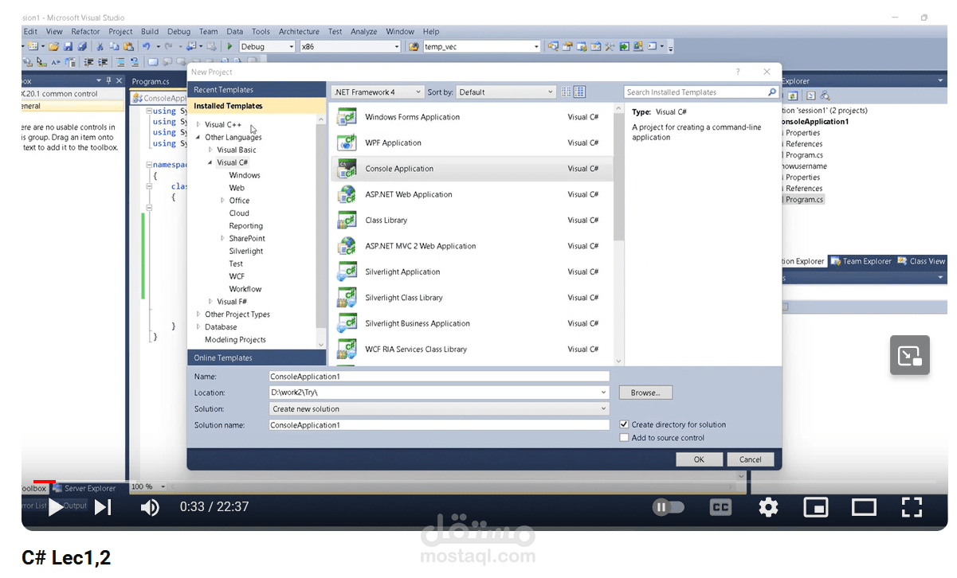Viewport: 957px width, 578px height.
Task: Click the Cut scissors toolbar icon
Action: pos(100,46)
